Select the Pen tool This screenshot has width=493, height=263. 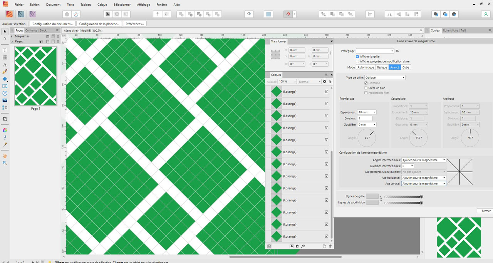pyautogui.click(x=5, y=72)
